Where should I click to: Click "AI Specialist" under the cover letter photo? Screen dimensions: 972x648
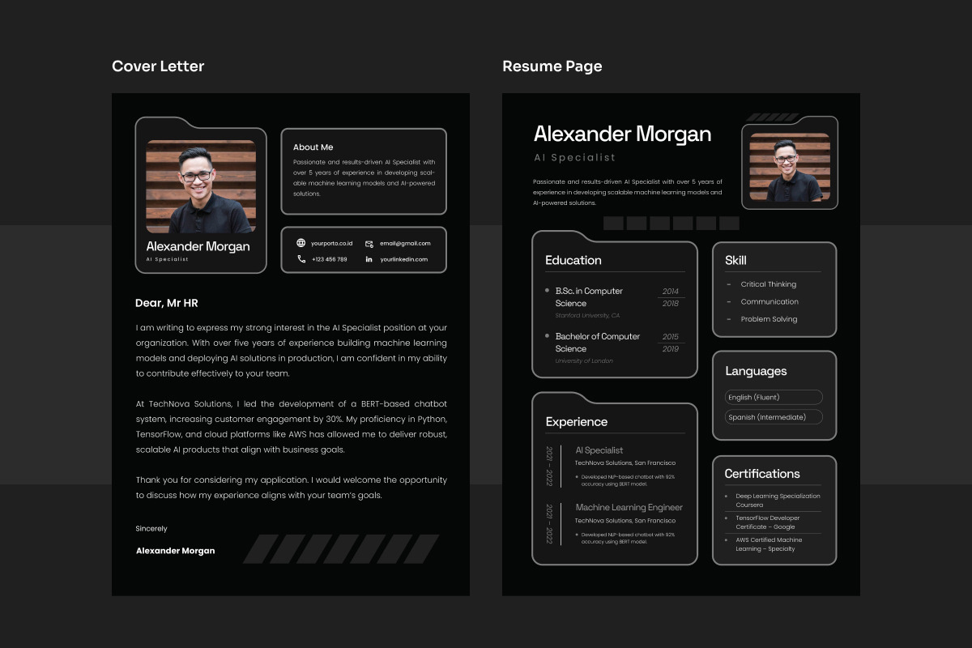(167, 259)
